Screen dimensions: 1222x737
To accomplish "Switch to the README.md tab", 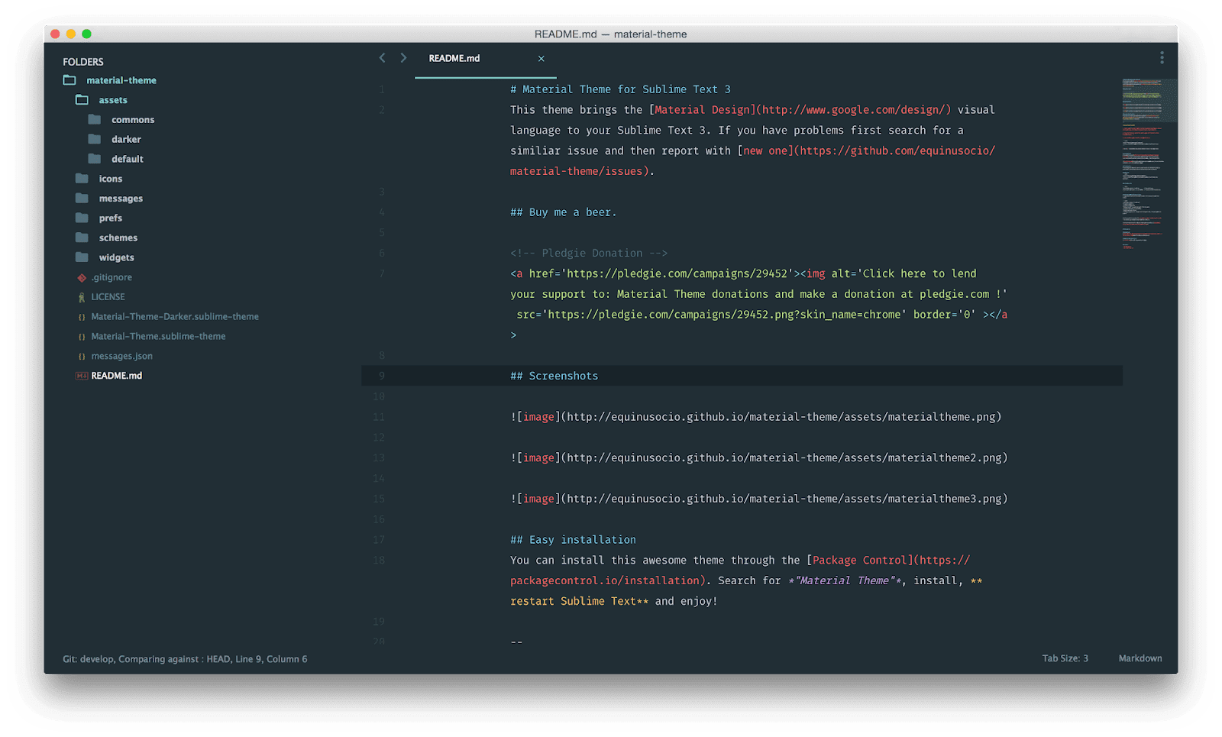I will tap(486, 59).
